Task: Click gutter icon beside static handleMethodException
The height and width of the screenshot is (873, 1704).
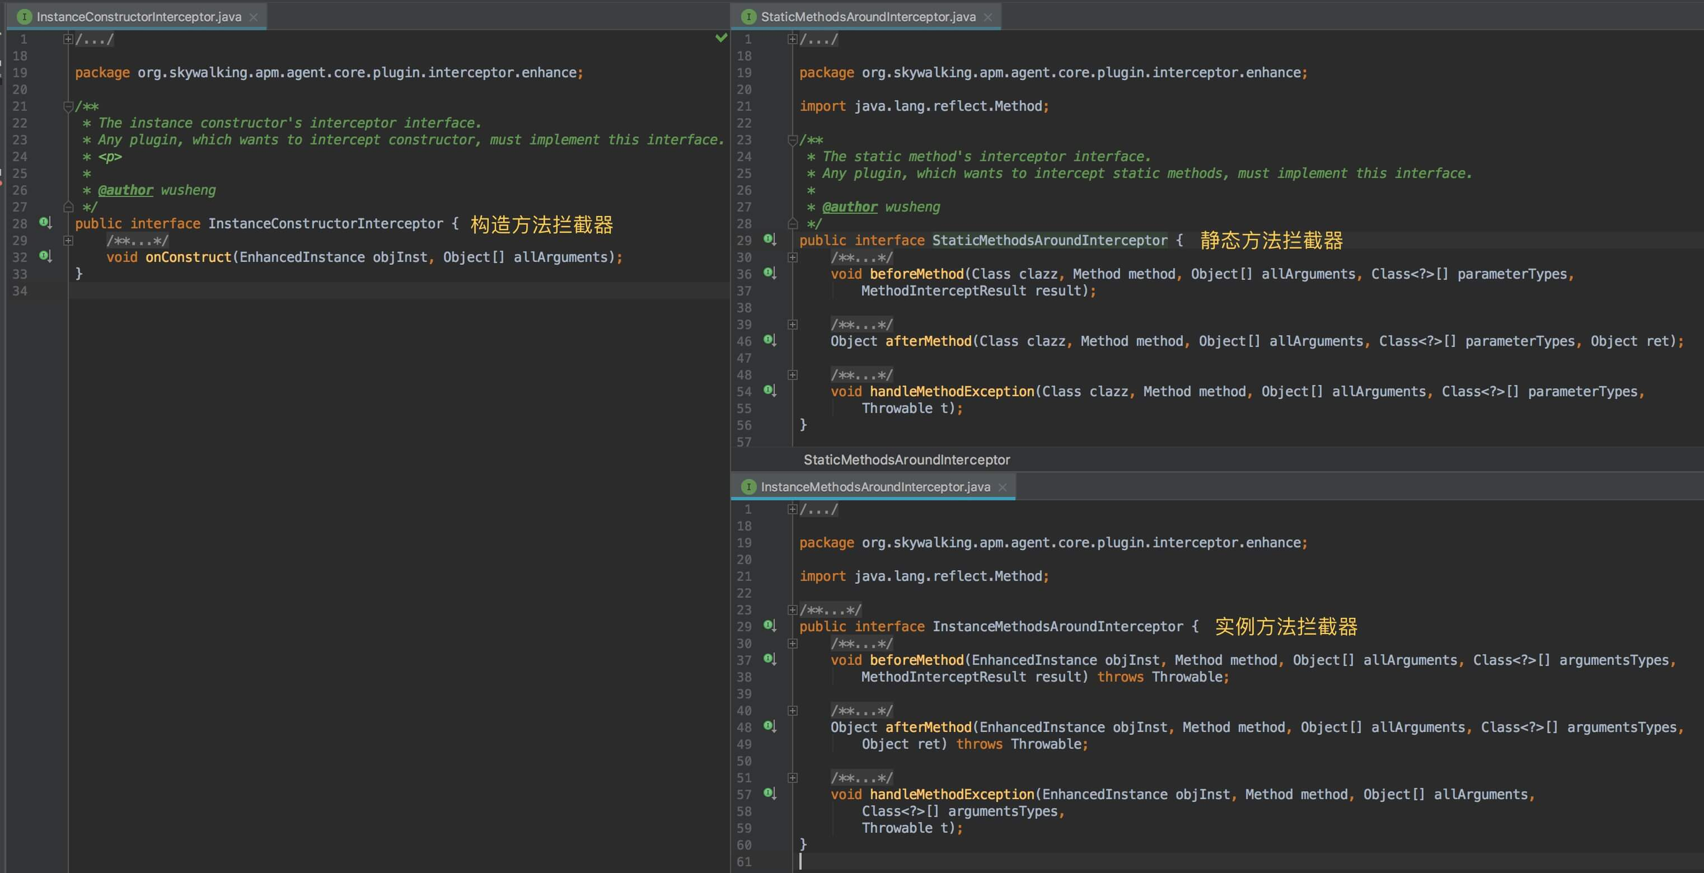Action: click(x=769, y=390)
